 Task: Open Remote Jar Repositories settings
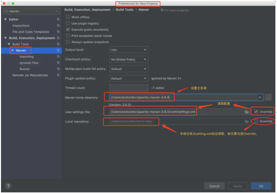[x=30, y=75]
